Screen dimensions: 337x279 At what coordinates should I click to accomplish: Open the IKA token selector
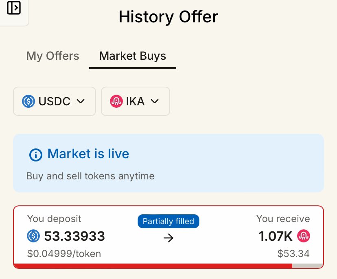(x=136, y=101)
